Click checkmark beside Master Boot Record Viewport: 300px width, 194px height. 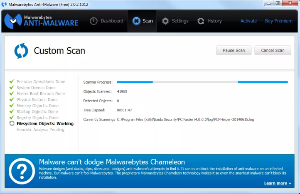[x=12, y=93]
